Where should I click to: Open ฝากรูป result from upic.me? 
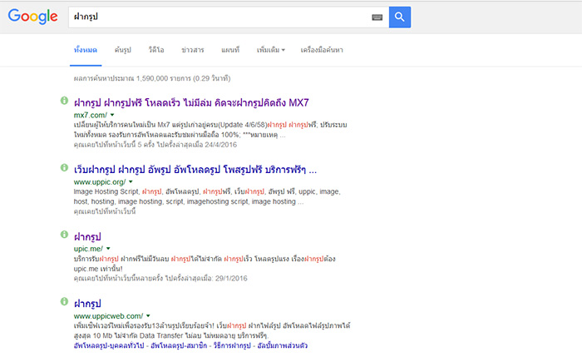(87, 236)
